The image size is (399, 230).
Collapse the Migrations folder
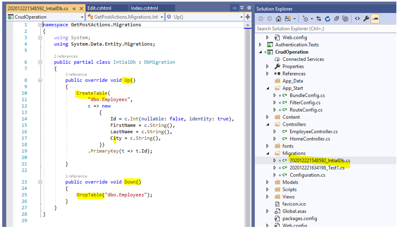[268, 154]
